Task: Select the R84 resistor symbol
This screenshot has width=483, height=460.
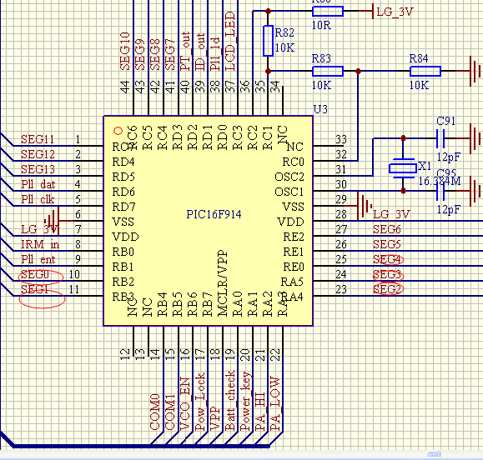Action: pyautogui.click(x=425, y=71)
